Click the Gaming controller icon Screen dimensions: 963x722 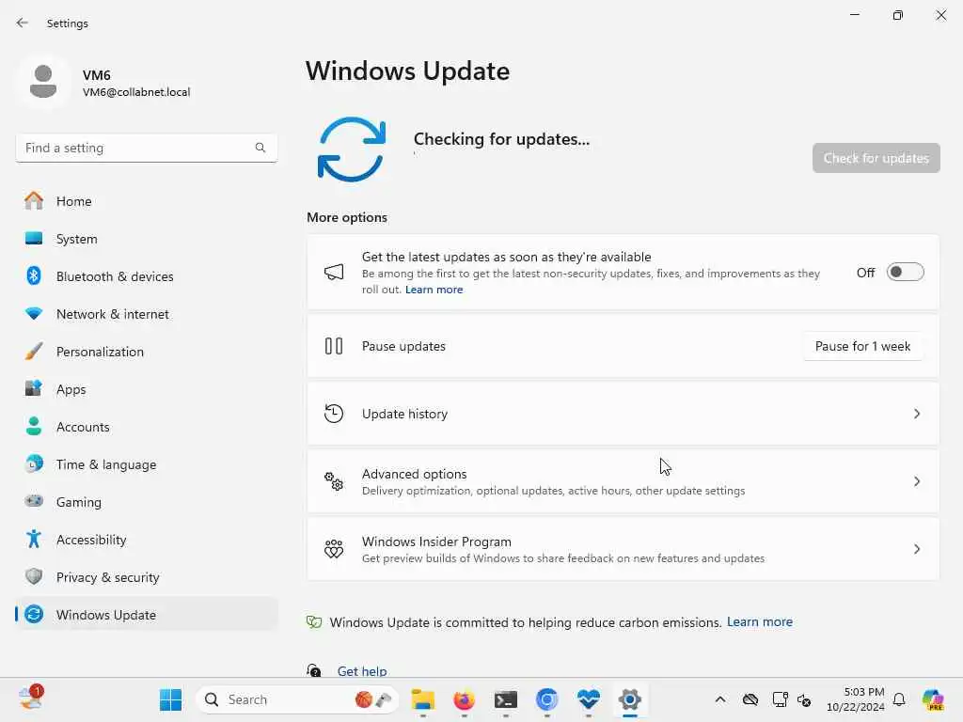[x=34, y=501]
